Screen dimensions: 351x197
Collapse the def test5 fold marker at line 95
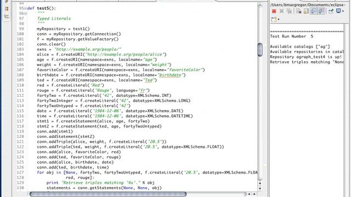click(25, 9)
